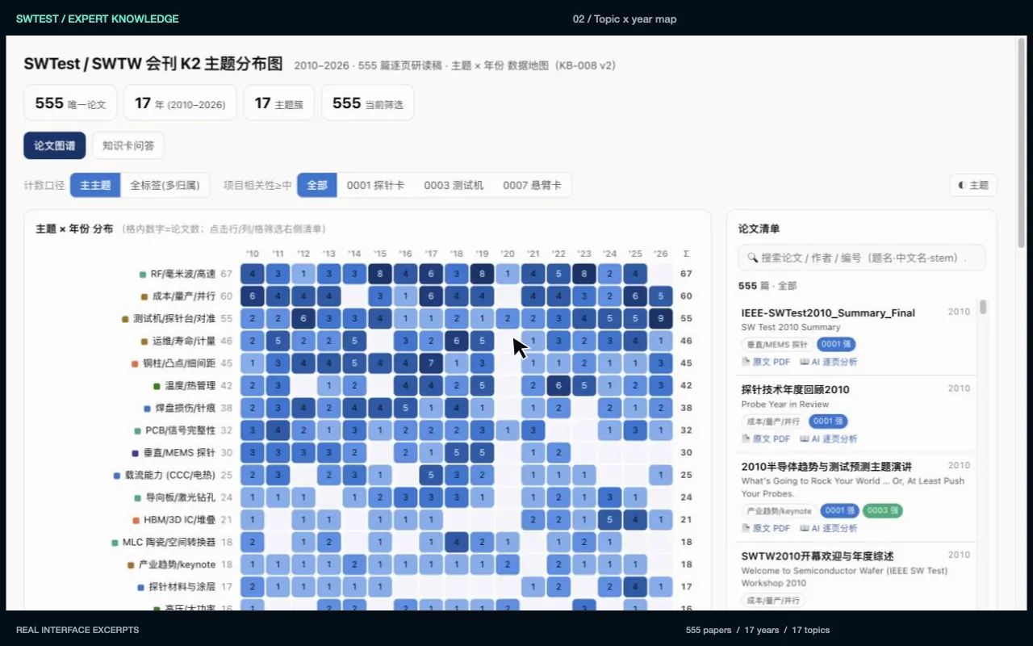Select the 运维/寿命/计量 topic row label

tap(184, 342)
